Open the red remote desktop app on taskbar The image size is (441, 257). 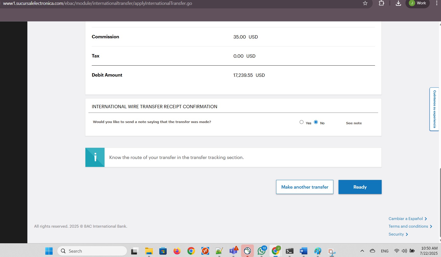205,251
